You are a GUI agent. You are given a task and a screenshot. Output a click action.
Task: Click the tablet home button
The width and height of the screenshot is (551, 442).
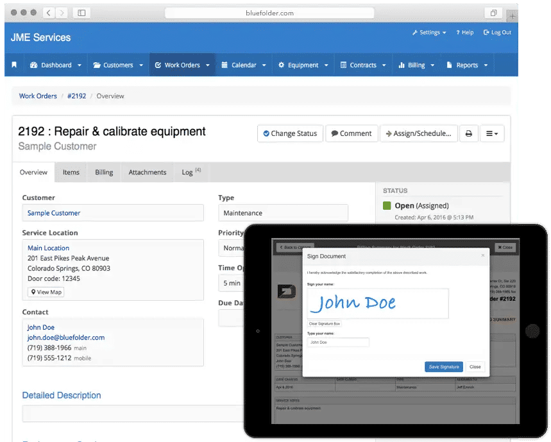(532, 331)
